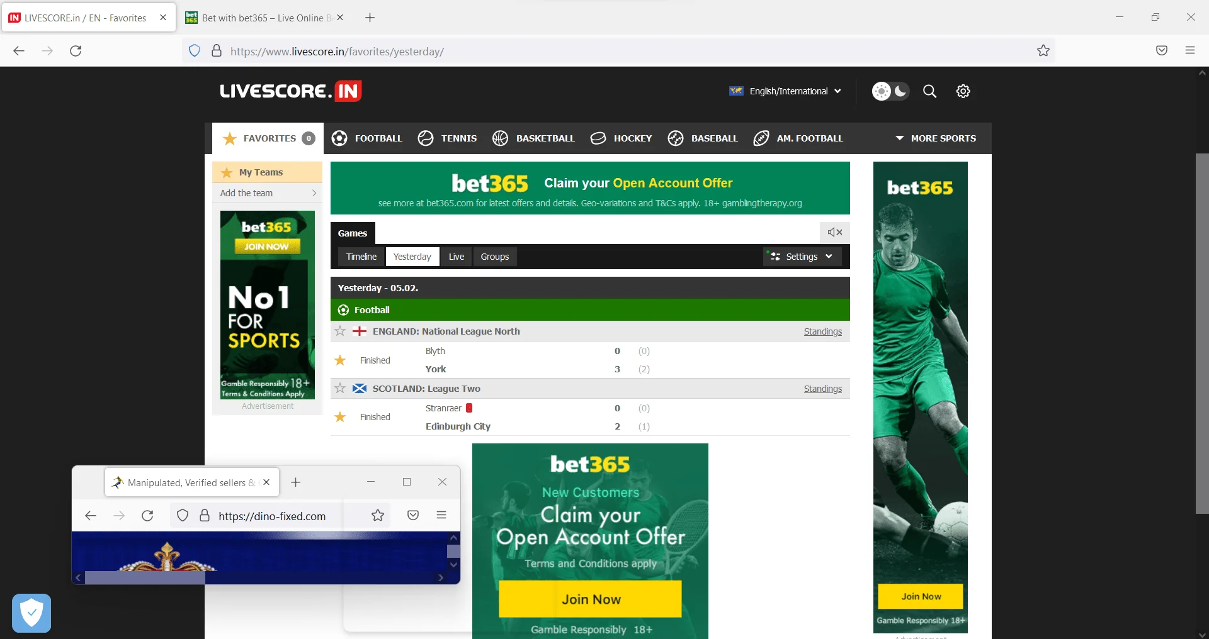Open hamburger menu in dino-fixed popup window
The height and width of the screenshot is (639, 1209).
coord(441,515)
